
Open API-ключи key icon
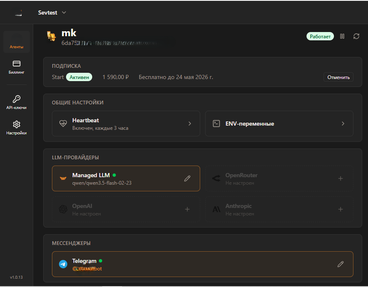tap(17, 99)
